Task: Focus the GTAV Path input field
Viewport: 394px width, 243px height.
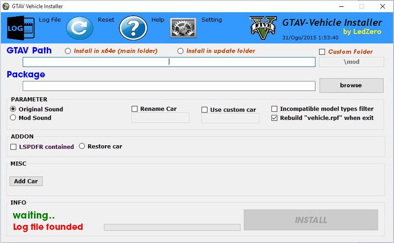Action: point(169,62)
